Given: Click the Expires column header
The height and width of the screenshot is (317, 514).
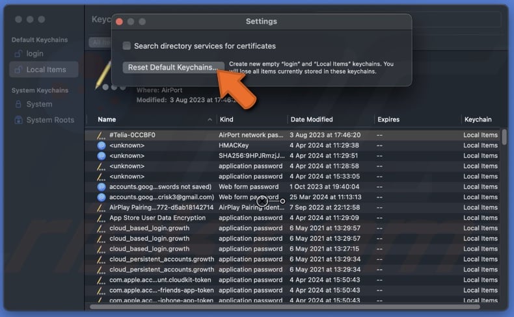Looking at the screenshot, I should coord(388,120).
